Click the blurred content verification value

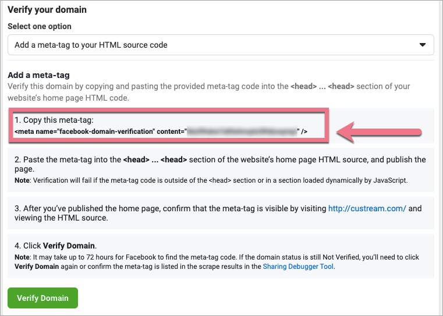tap(241, 132)
